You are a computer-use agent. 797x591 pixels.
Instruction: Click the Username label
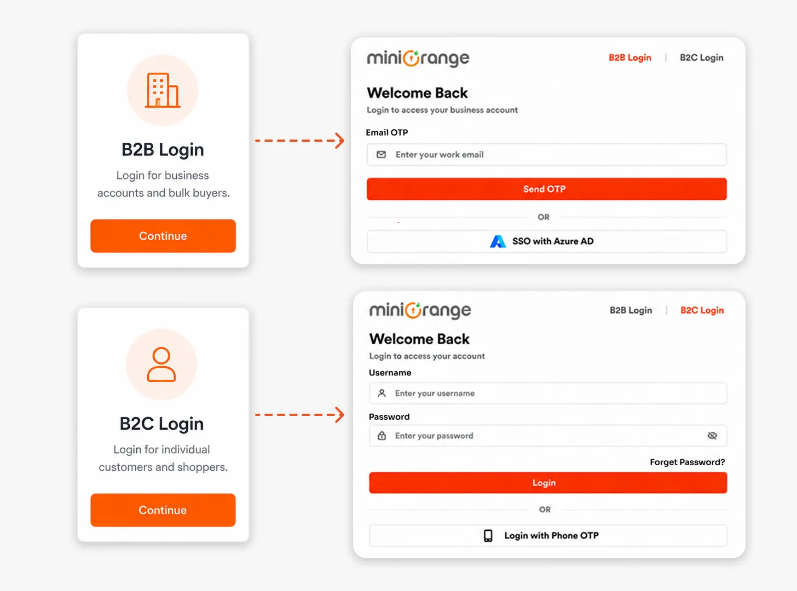pos(390,373)
